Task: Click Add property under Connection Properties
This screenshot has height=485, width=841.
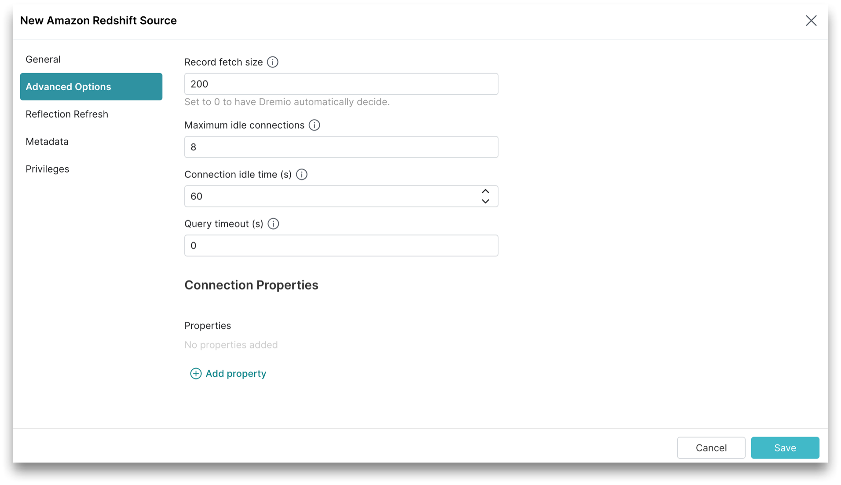Action: pos(235,373)
